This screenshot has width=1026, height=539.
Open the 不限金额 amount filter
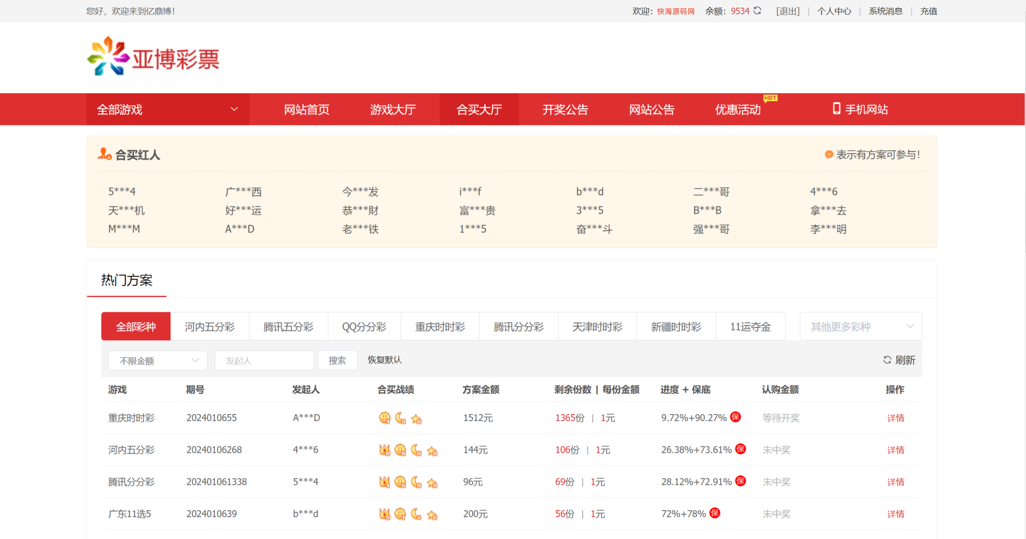158,361
